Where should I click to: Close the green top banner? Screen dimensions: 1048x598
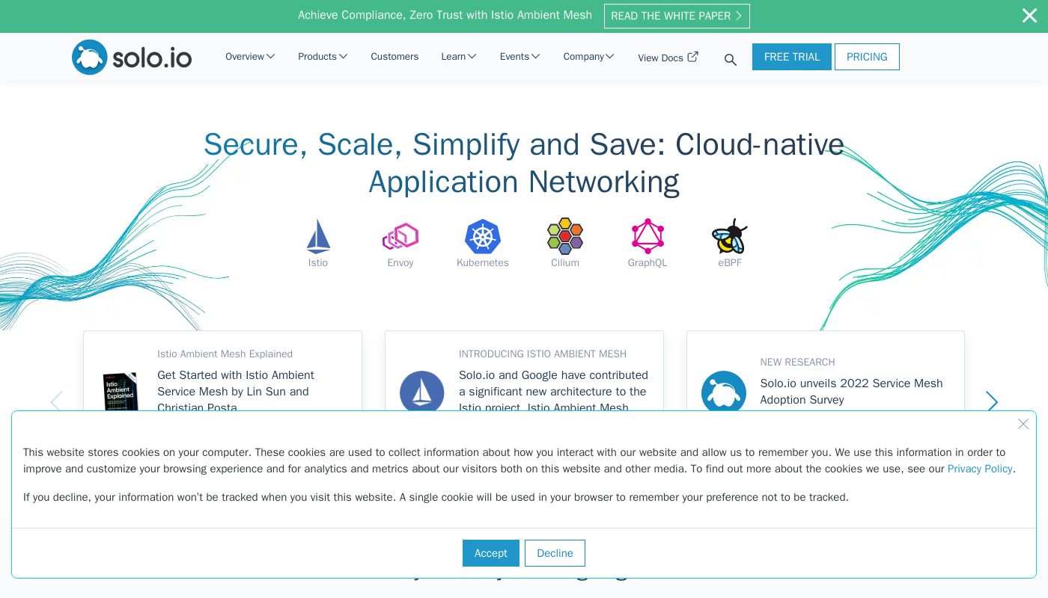(1029, 16)
